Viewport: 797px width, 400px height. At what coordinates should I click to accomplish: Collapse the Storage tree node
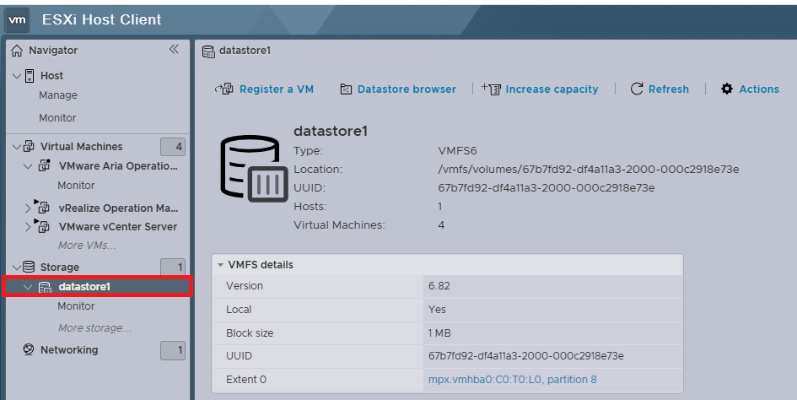click(17, 268)
